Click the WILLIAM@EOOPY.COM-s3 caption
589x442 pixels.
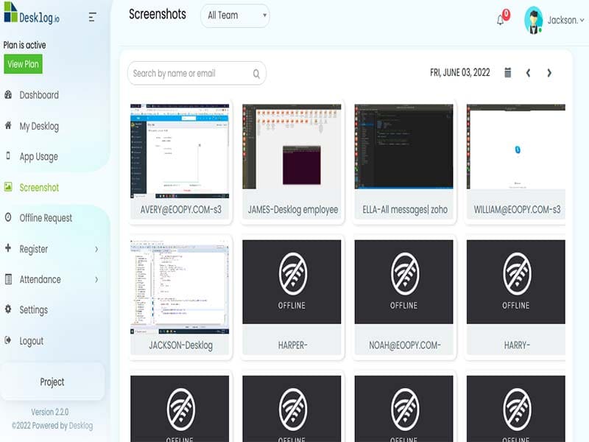(517, 209)
